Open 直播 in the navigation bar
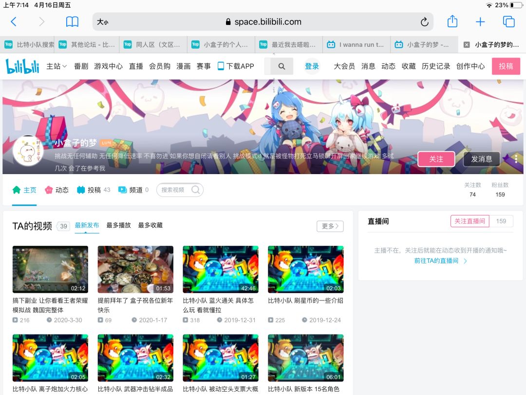The height and width of the screenshot is (395, 526). point(136,66)
